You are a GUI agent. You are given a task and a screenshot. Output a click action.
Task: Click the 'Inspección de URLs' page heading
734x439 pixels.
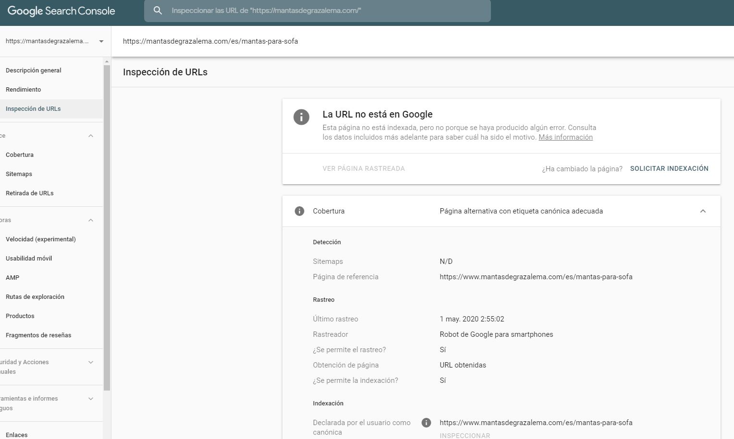point(165,72)
